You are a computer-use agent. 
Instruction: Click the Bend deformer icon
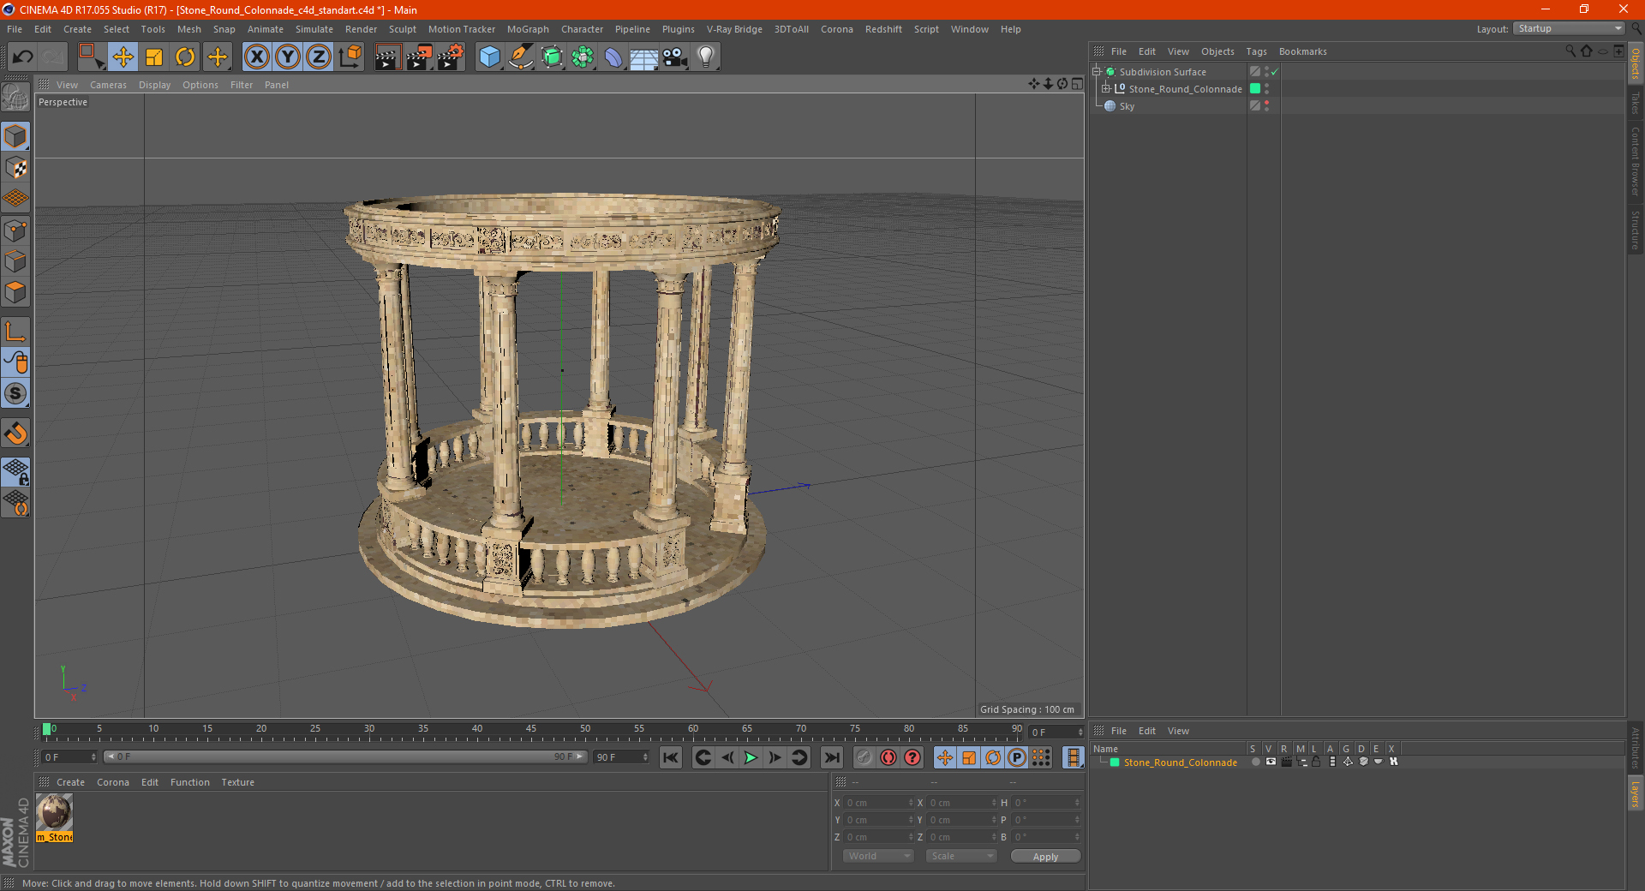[613, 57]
